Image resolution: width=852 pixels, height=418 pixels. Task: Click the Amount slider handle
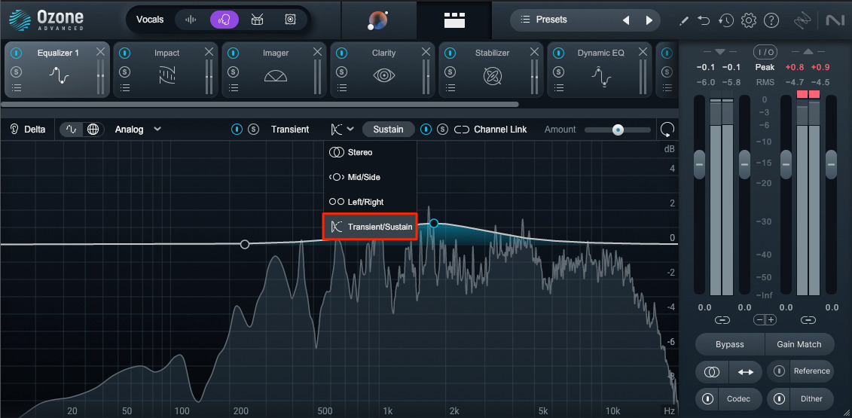(x=618, y=130)
